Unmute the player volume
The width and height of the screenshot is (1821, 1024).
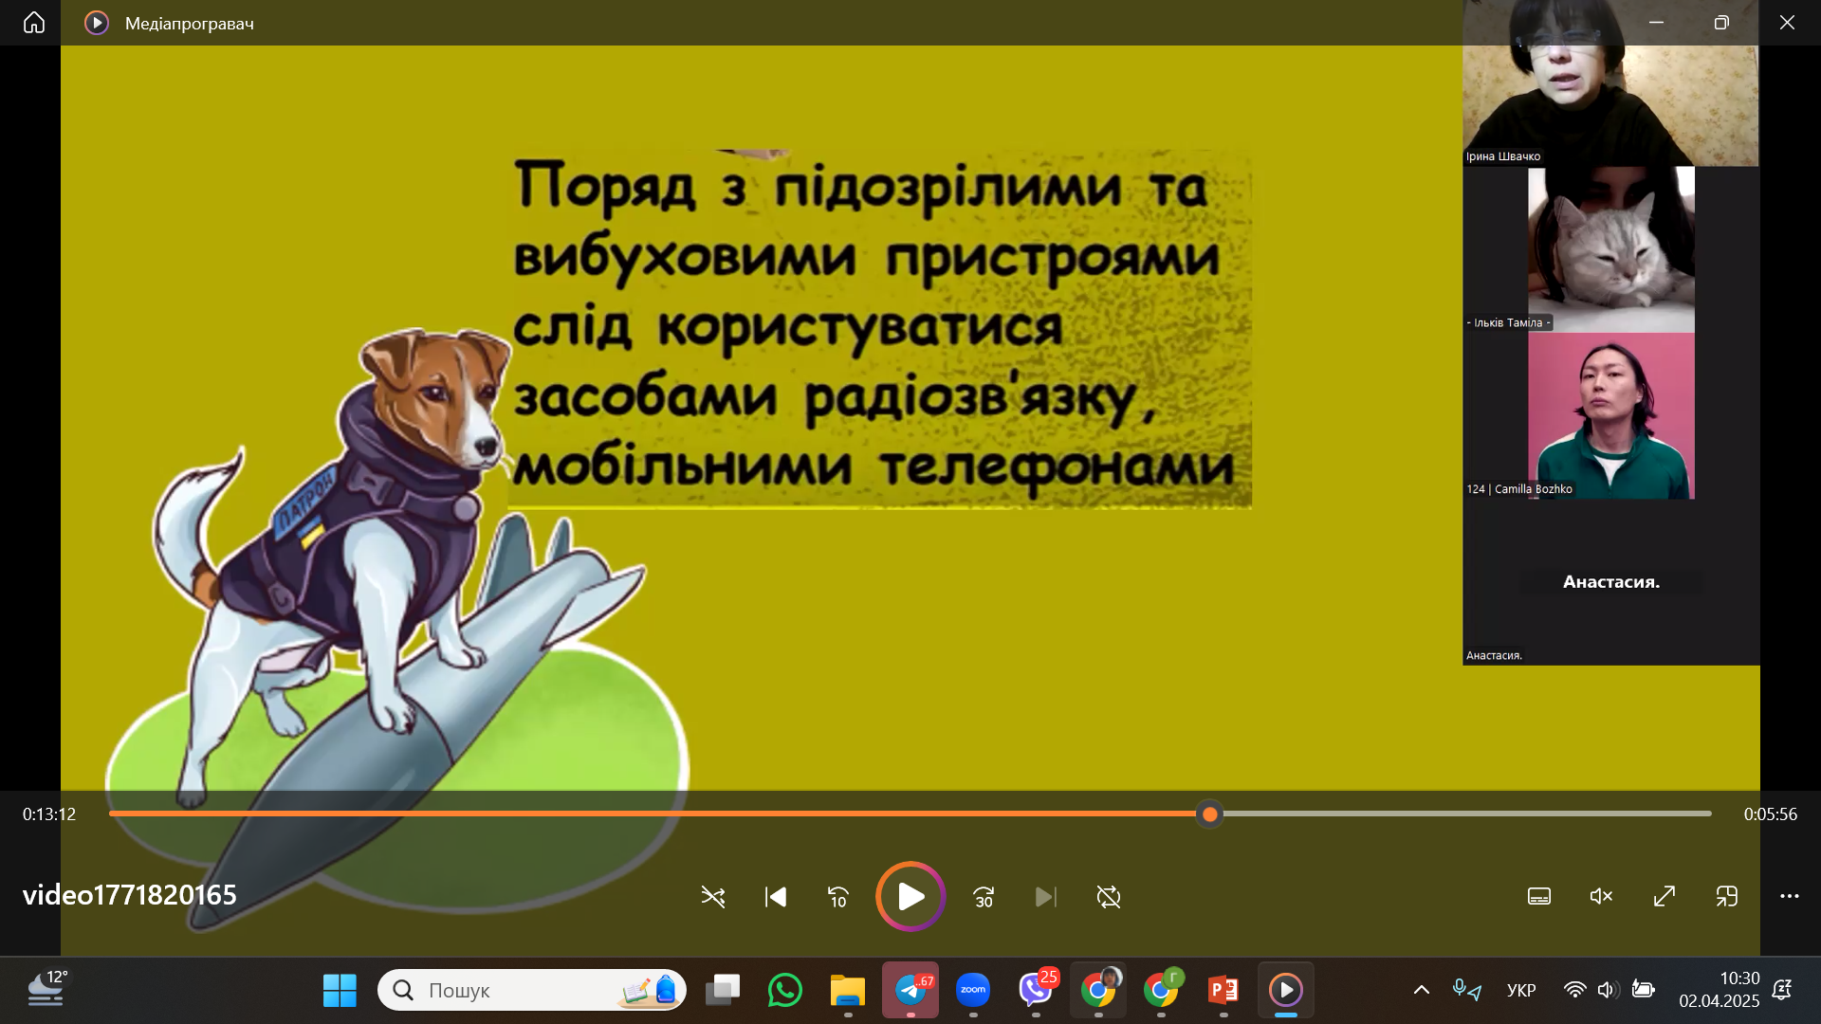coord(1601,896)
